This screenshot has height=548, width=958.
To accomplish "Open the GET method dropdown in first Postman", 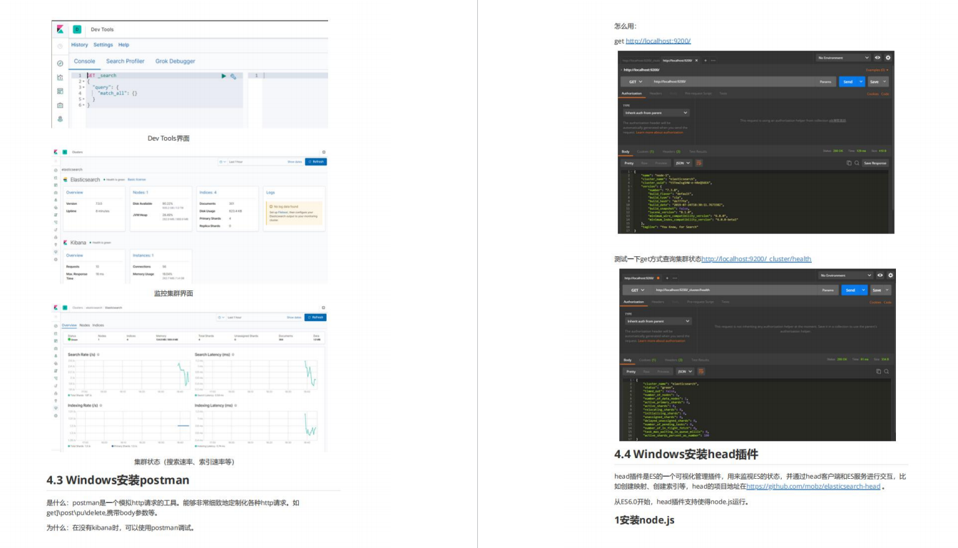I will pyautogui.click(x=636, y=81).
